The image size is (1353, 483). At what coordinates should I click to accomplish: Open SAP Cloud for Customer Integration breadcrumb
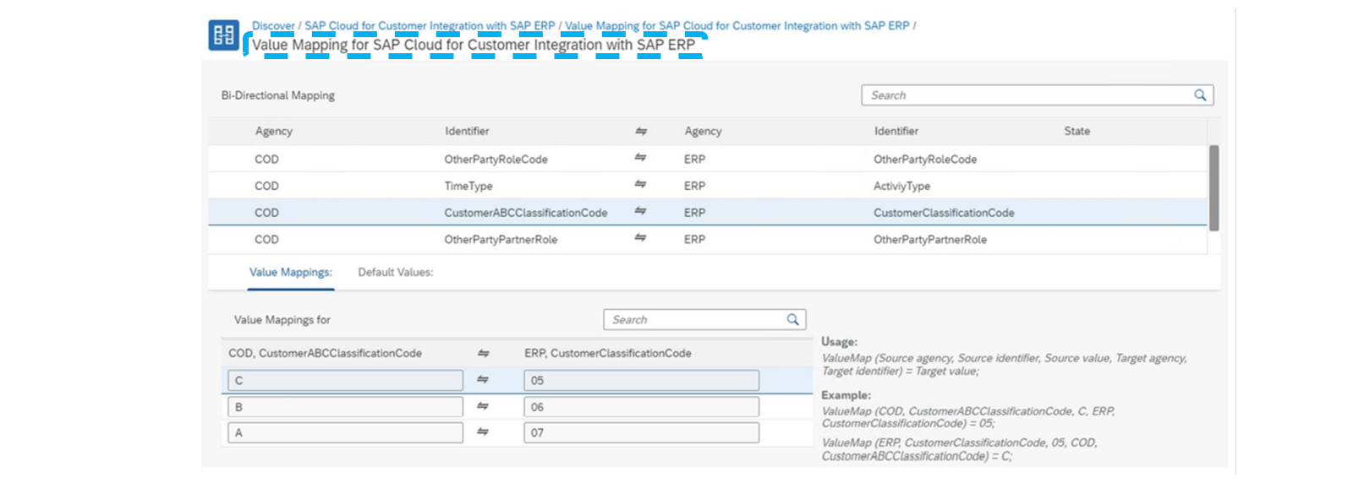[x=430, y=26]
